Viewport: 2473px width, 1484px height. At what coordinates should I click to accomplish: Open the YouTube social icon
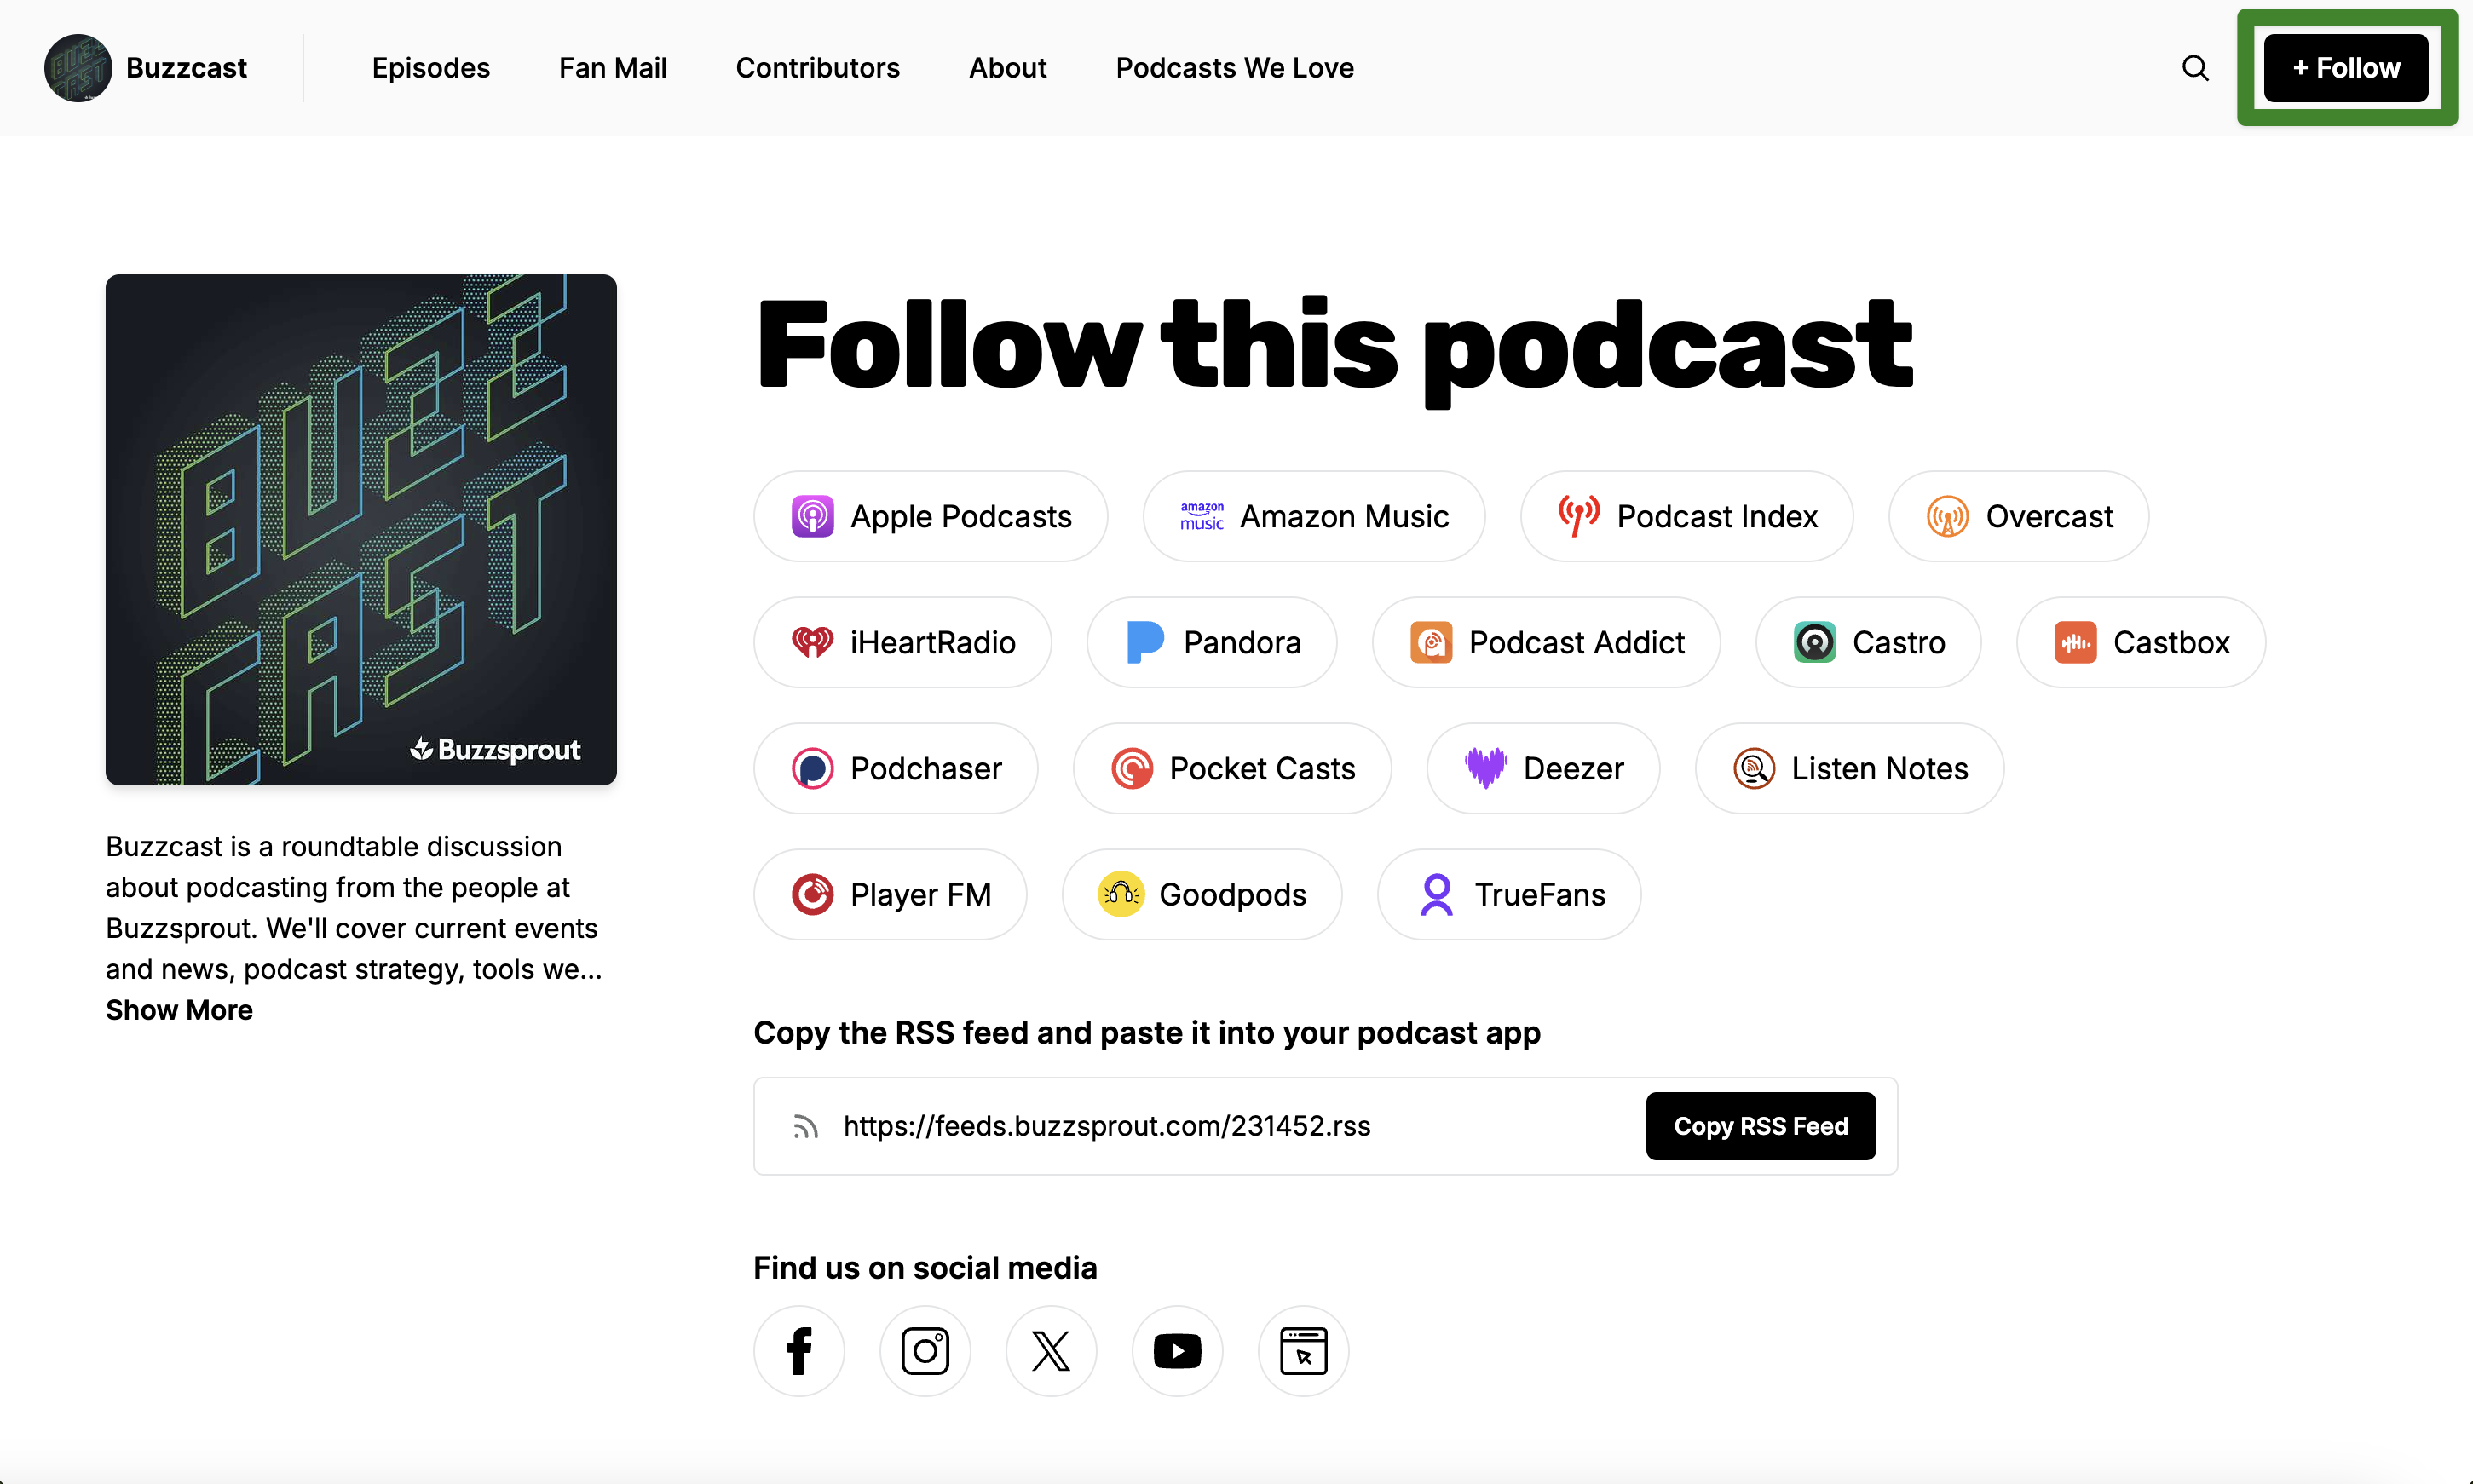click(x=1177, y=1351)
